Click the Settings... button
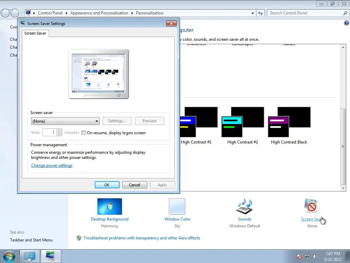 pyautogui.click(x=117, y=121)
